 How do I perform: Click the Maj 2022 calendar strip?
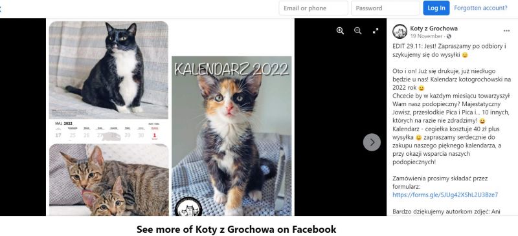(108, 131)
